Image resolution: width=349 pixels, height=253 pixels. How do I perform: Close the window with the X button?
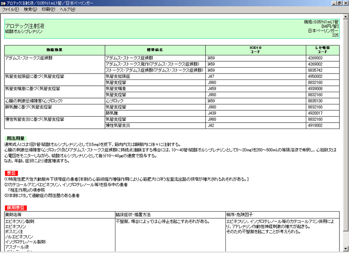[344, 3]
